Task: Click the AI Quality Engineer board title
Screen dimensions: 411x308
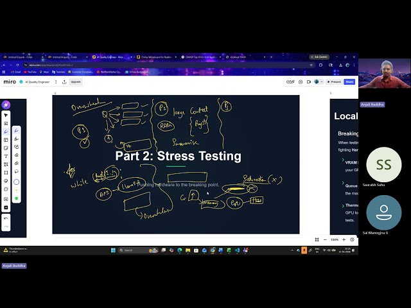Action: (37, 82)
